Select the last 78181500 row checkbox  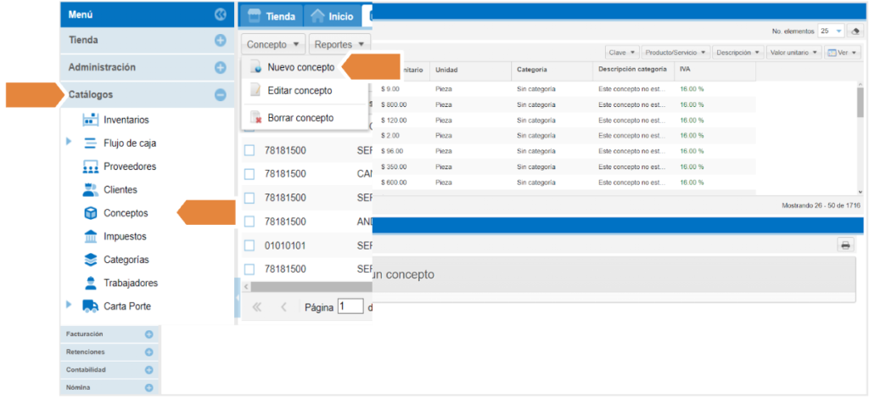(249, 269)
